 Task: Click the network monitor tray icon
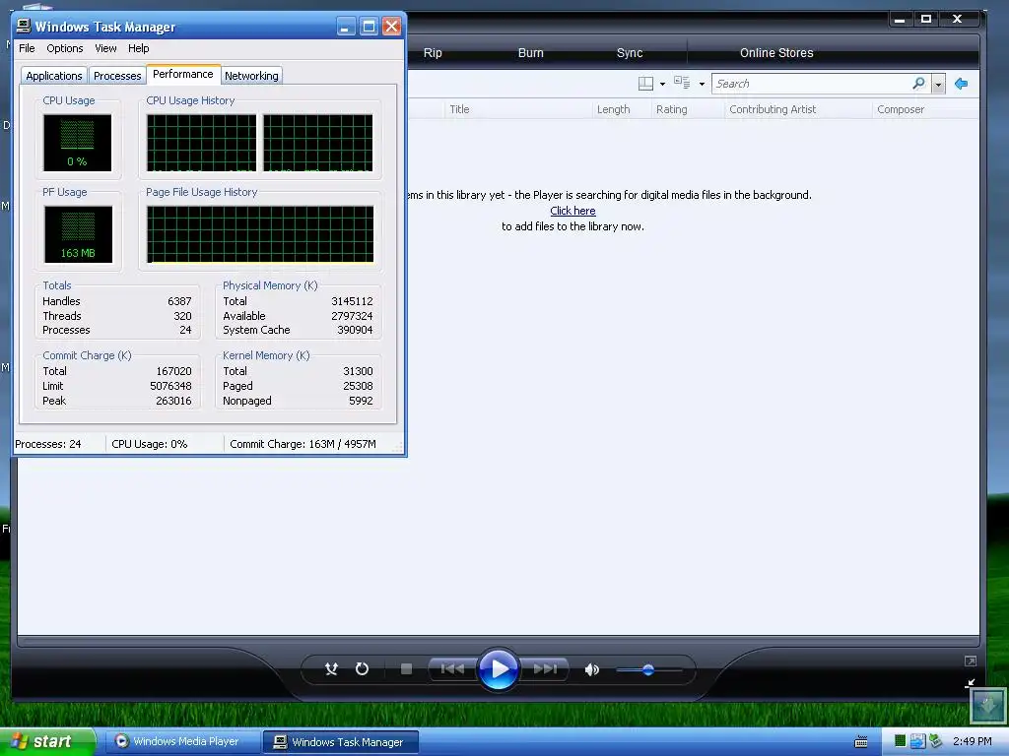[917, 741]
